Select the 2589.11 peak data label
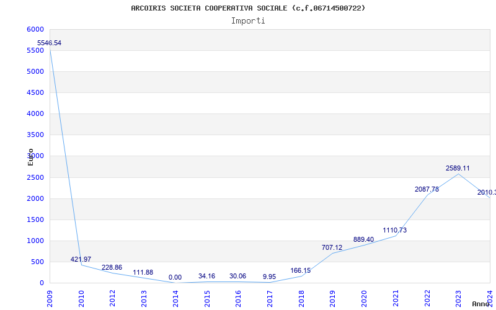Viewport: 496px width, 310px height. coord(458,168)
